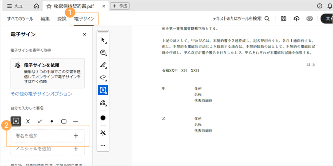Print the document with printer icon
The height and width of the screenshot is (166, 333).
[309, 19]
